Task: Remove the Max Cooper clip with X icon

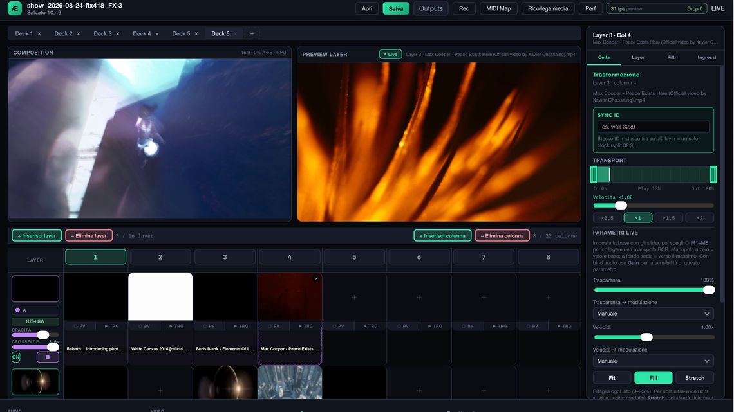Action: (316, 279)
